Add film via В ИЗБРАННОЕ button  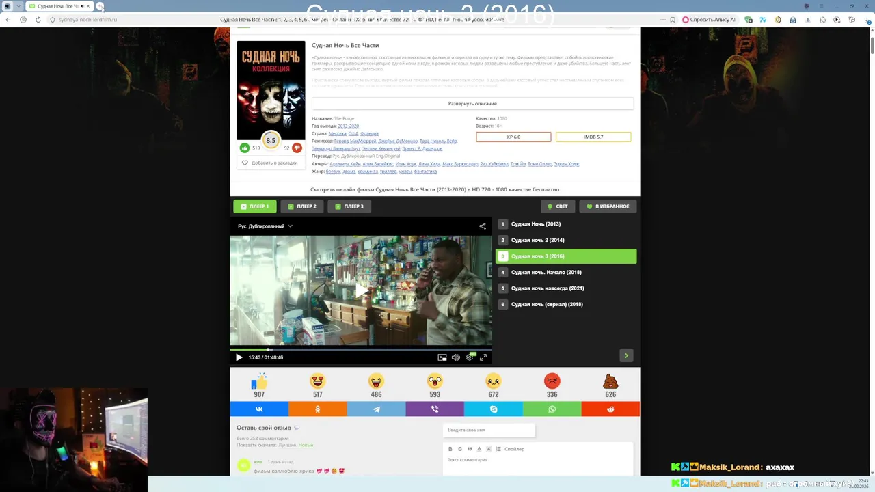tap(608, 206)
